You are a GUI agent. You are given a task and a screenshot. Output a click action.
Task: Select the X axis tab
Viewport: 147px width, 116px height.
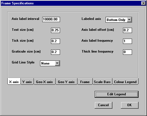tap(14, 82)
